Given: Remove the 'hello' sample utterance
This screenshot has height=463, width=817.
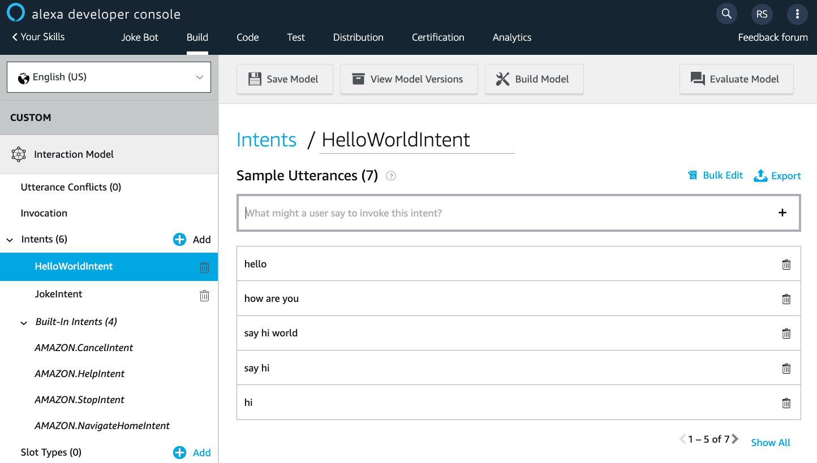Looking at the screenshot, I should [x=786, y=263].
